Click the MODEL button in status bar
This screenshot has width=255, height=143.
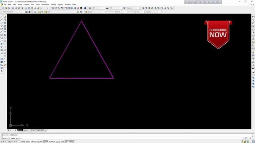pos(72,142)
